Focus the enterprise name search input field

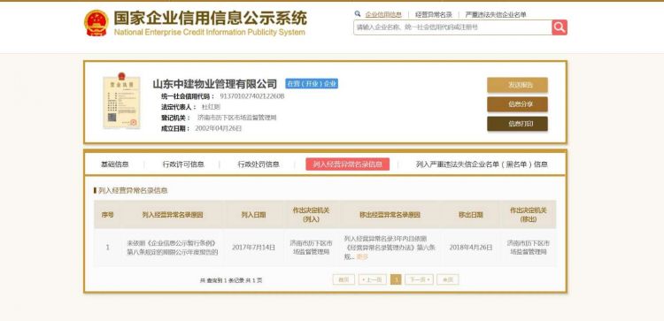click(452, 27)
